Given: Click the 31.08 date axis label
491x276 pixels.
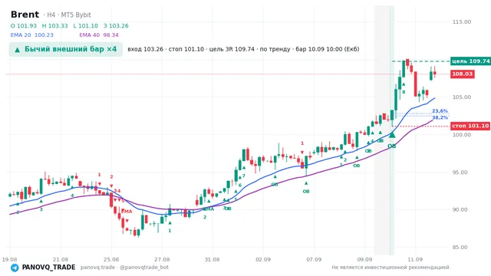Looking at the screenshot, I should click(212, 259).
